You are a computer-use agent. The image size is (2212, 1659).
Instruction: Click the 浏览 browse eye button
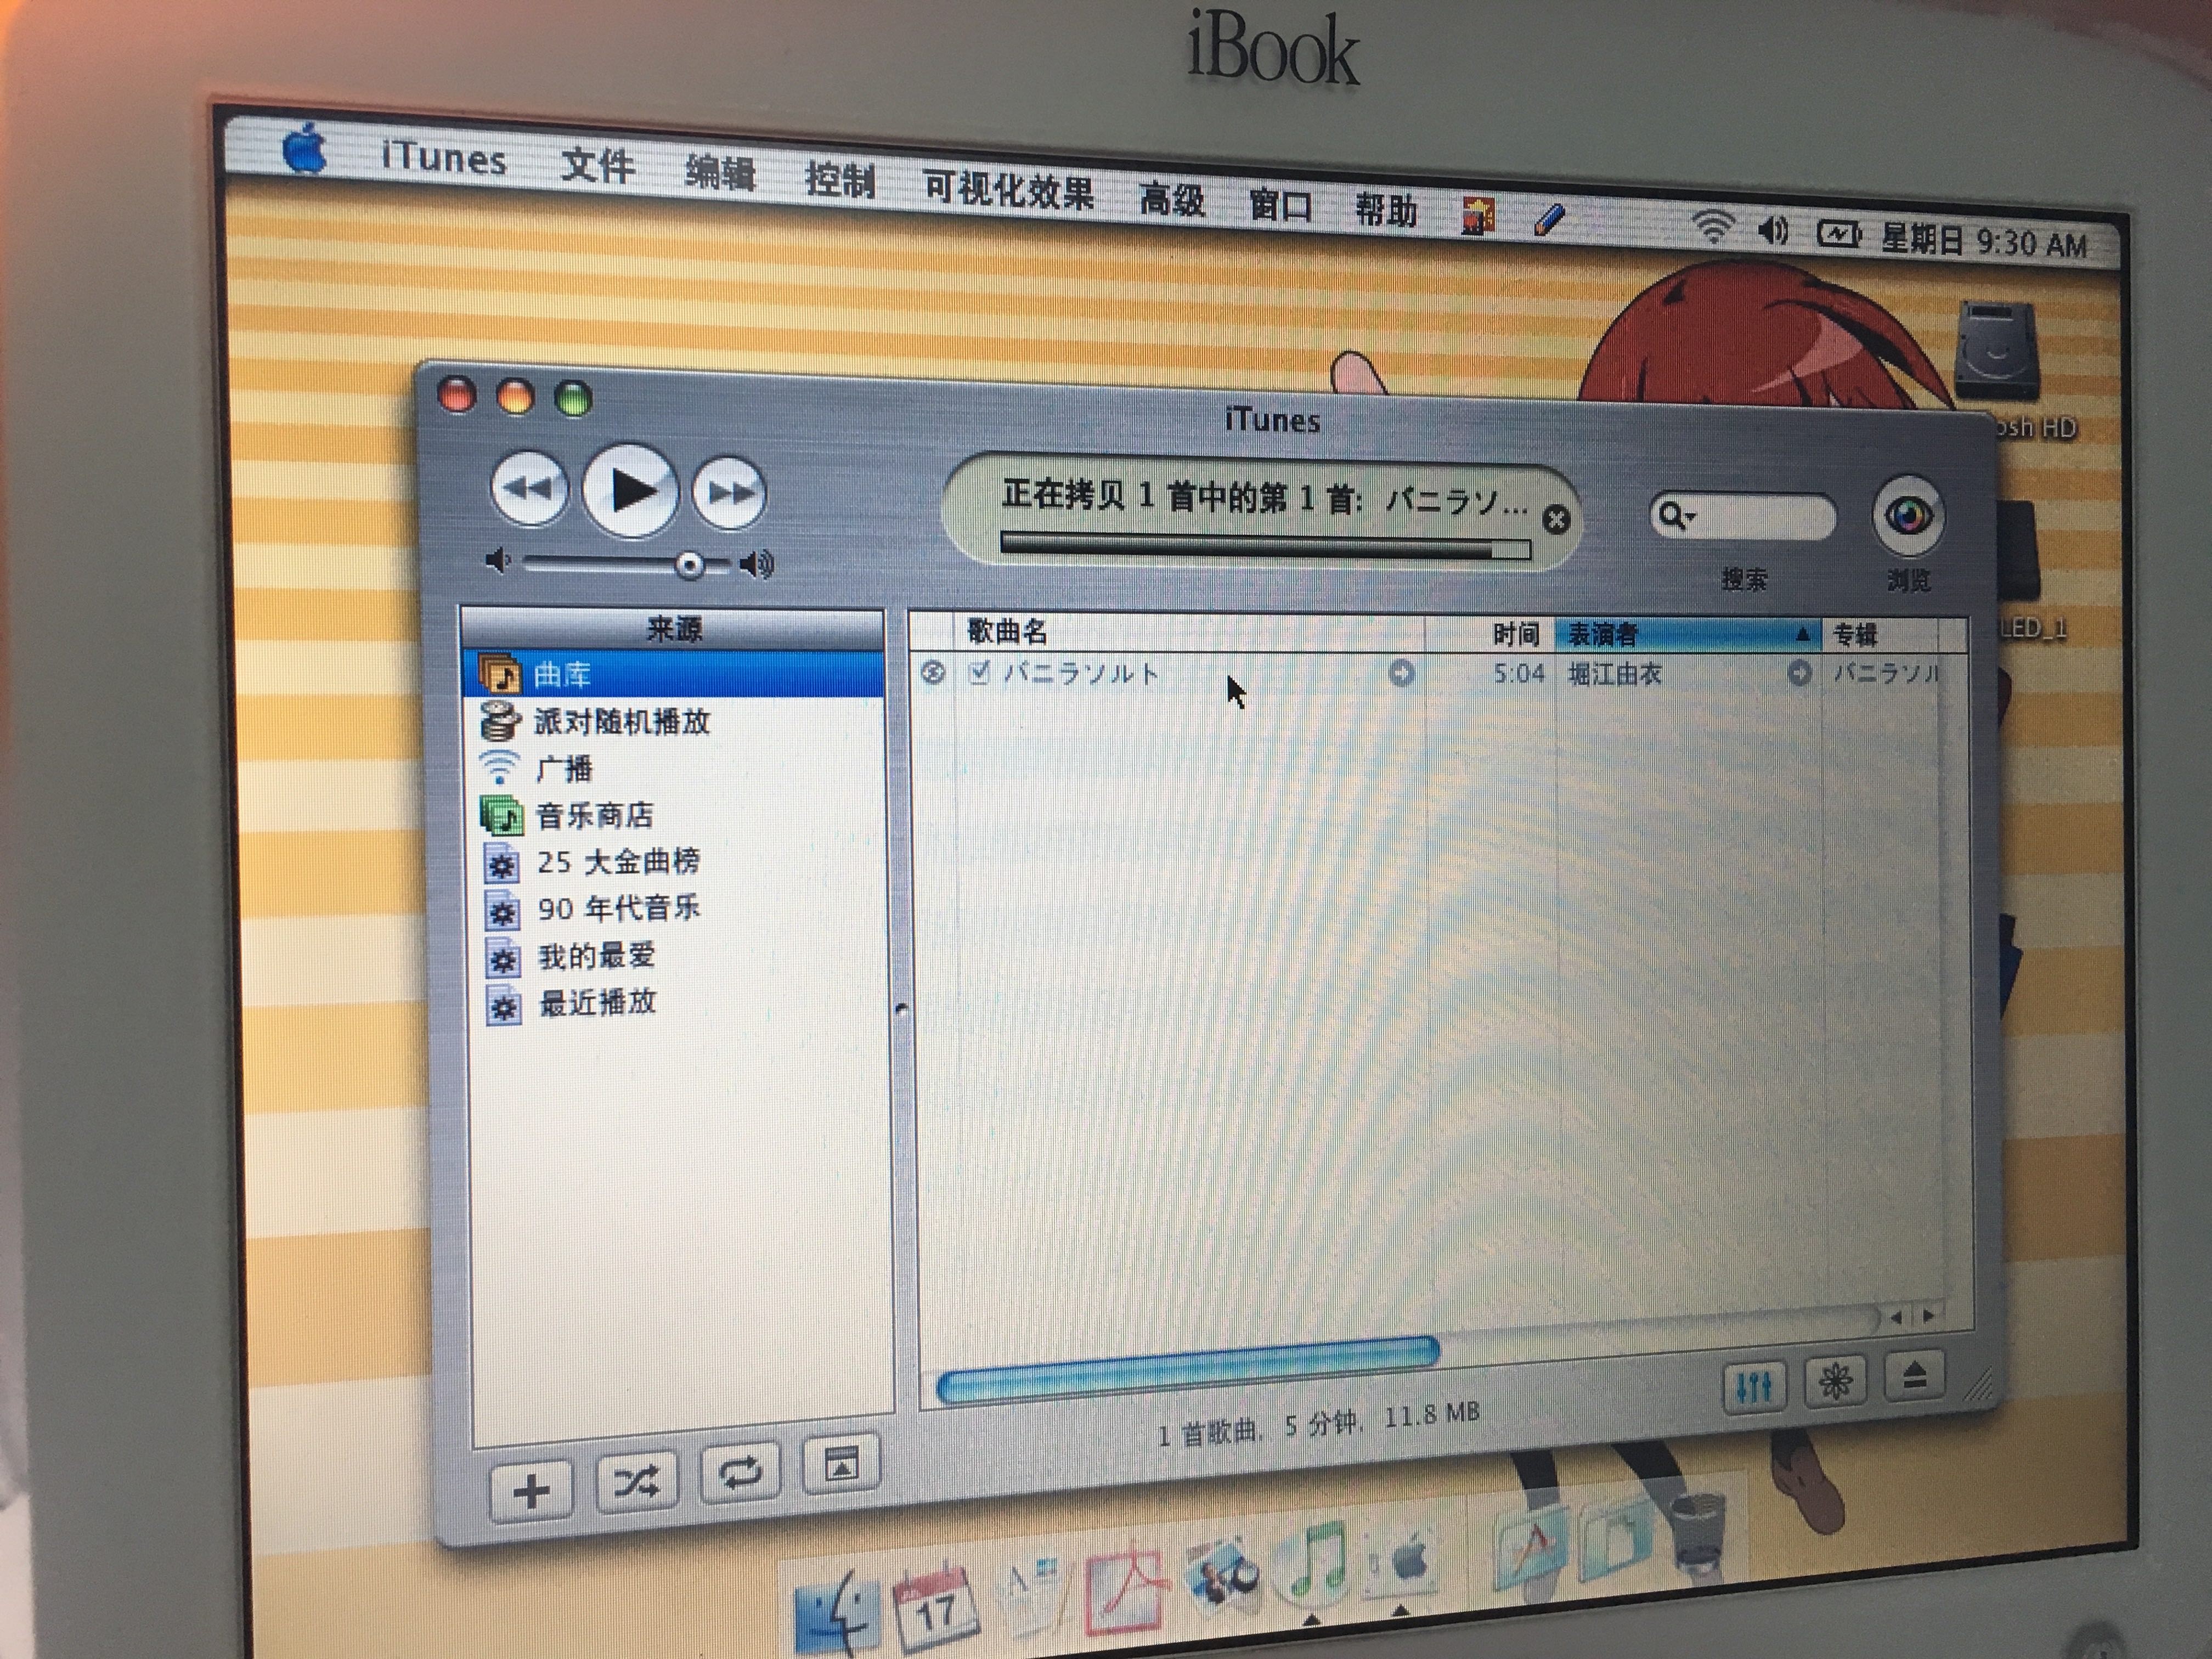[x=1908, y=517]
